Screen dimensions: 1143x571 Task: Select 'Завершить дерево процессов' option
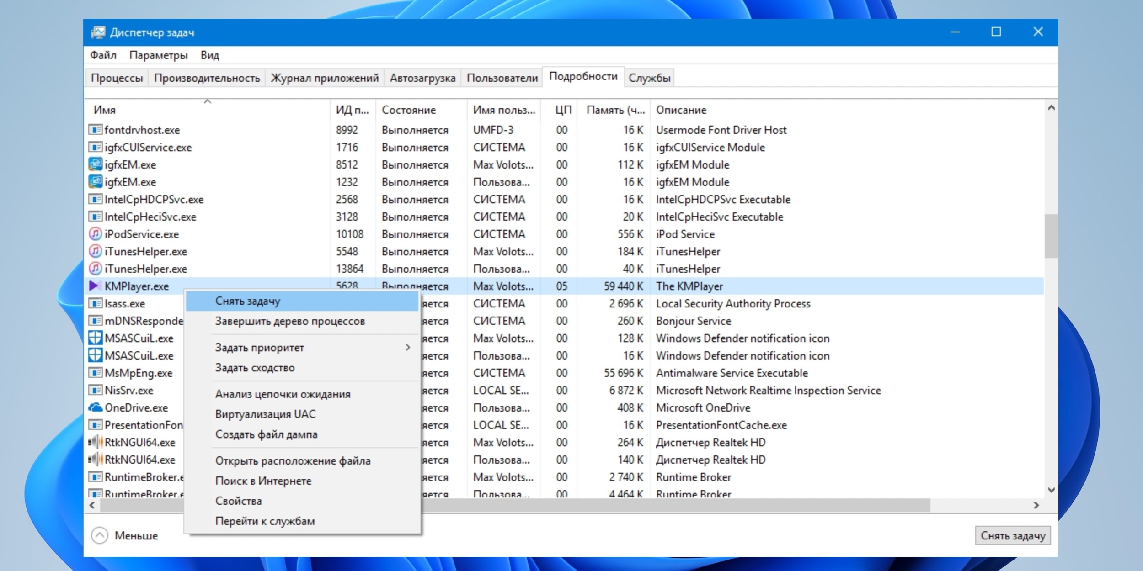pyautogui.click(x=289, y=321)
